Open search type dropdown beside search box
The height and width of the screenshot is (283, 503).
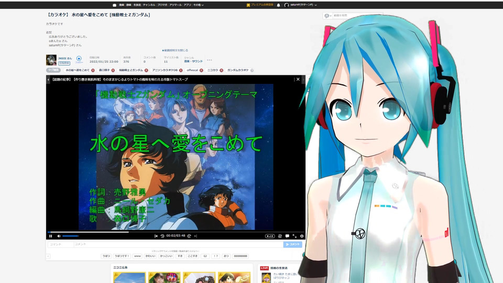tap(327, 15)
